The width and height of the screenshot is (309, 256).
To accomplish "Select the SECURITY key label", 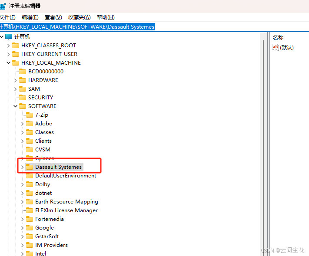I will coord(40,97).
